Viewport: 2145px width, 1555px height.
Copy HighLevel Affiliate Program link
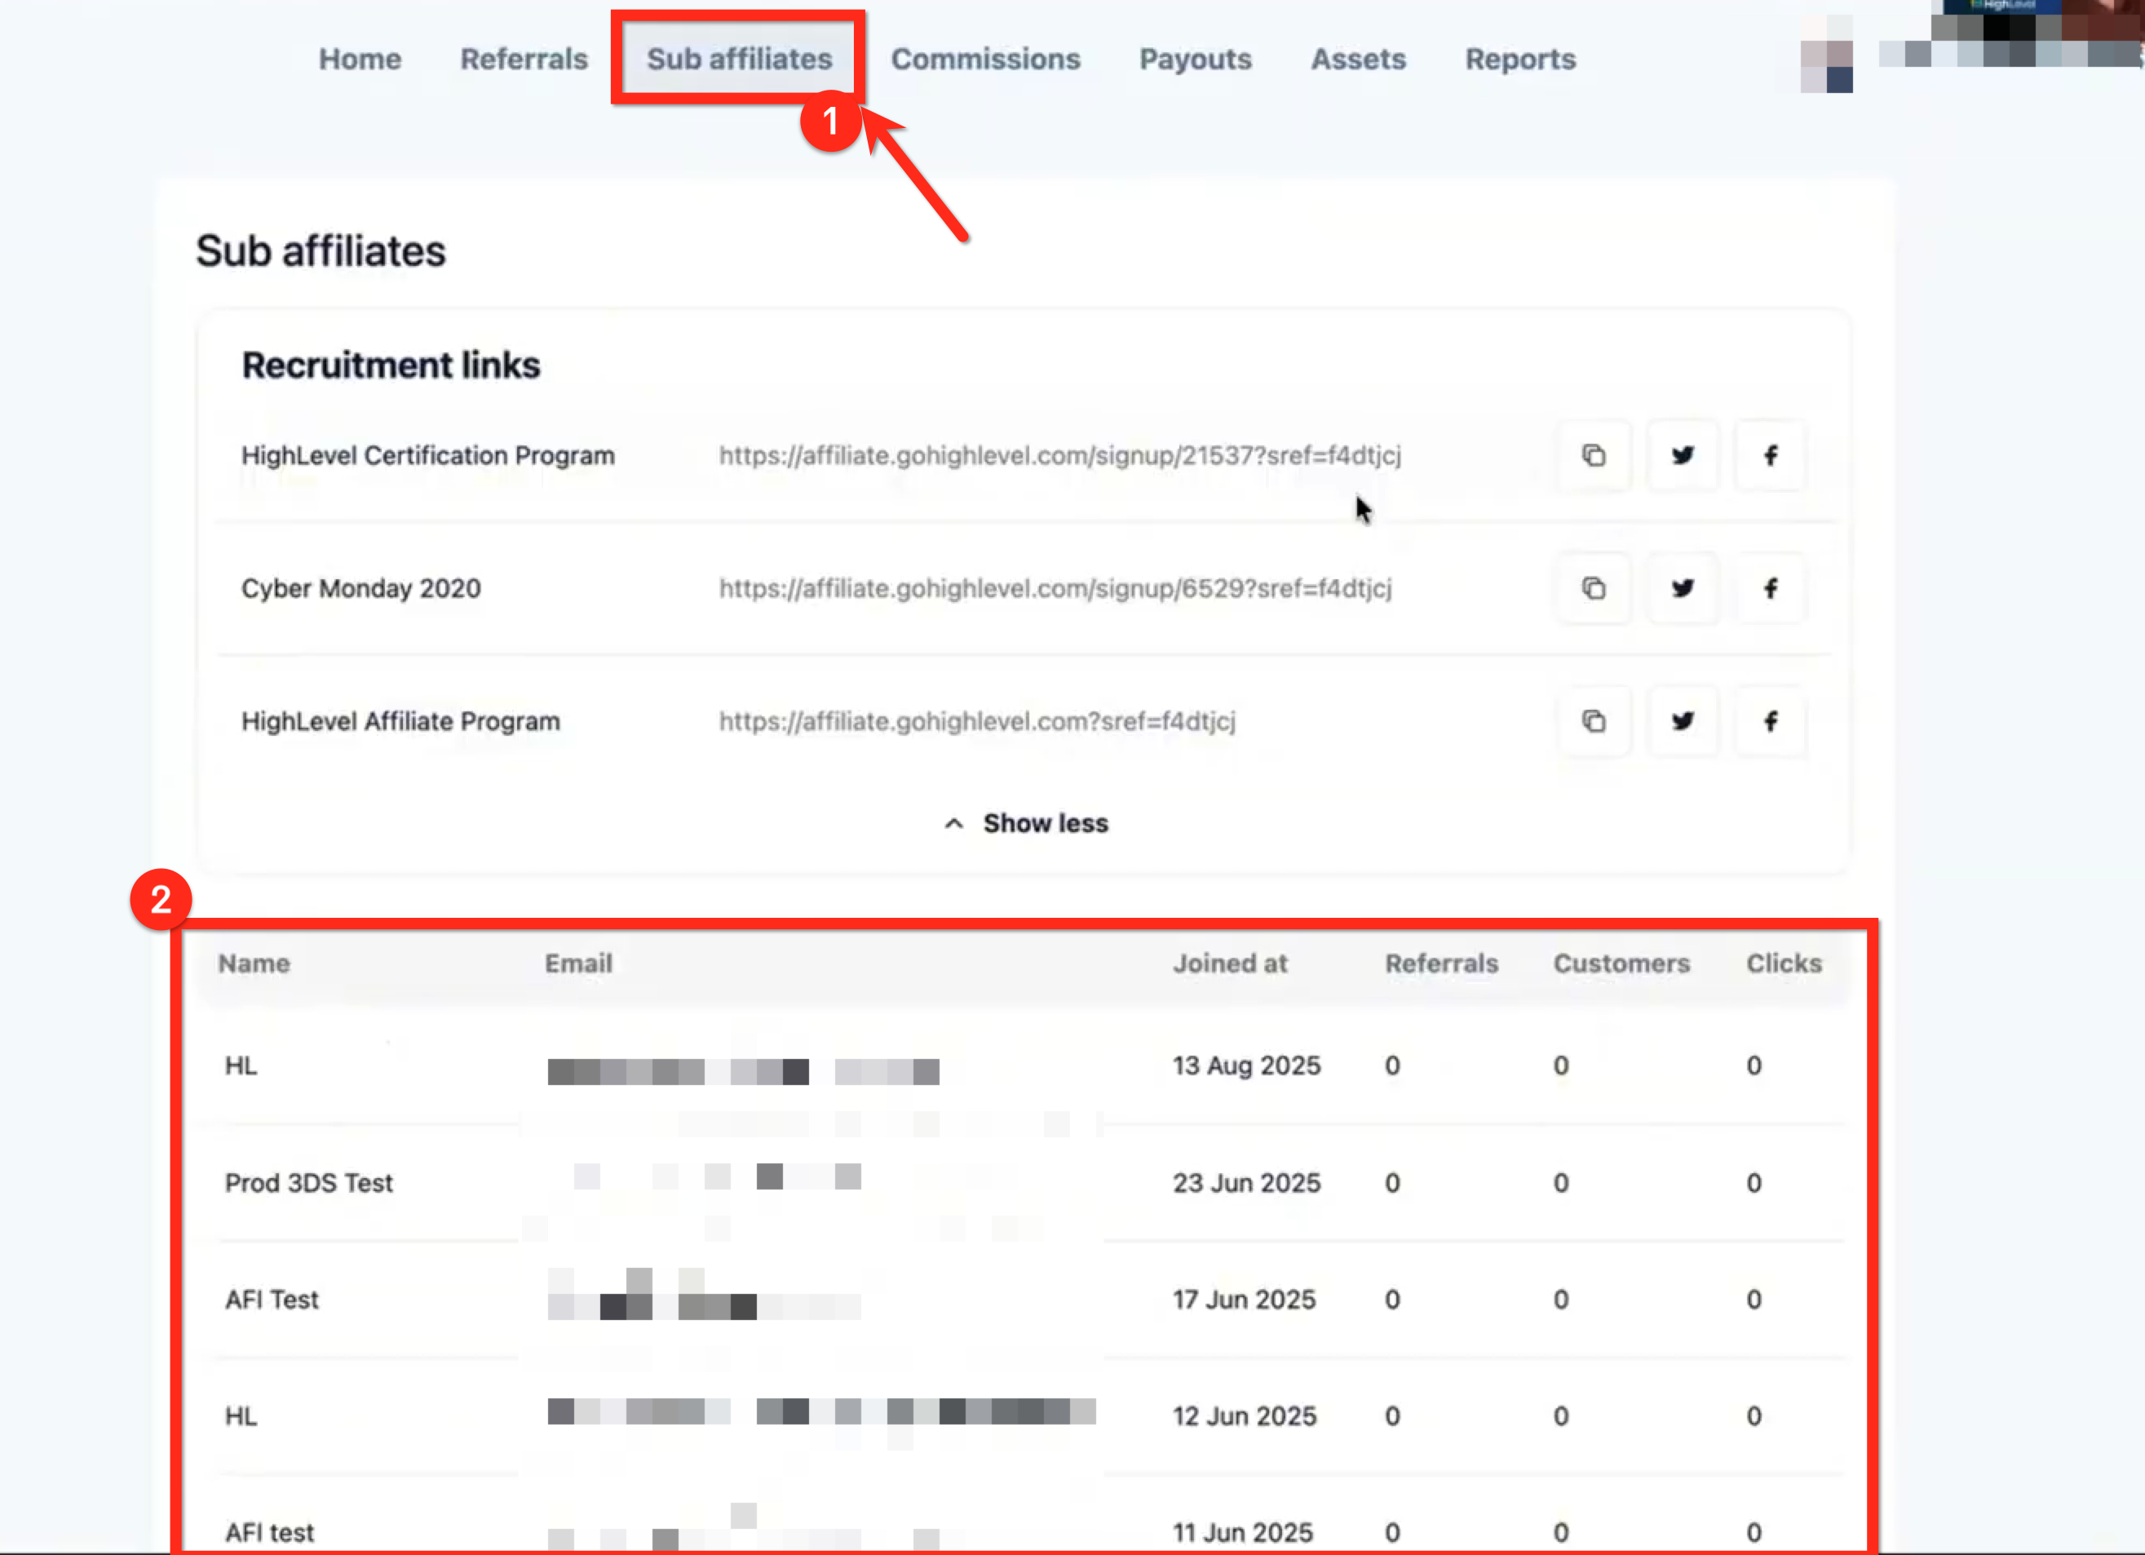coord(1594,722)
